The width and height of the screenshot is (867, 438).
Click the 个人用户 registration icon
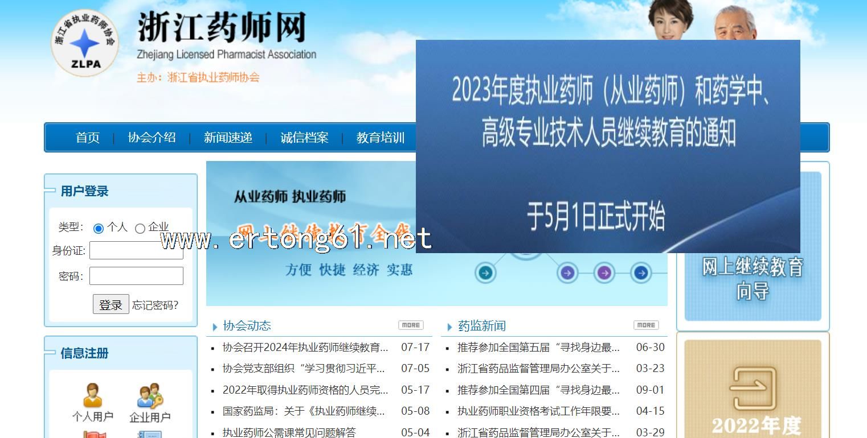[x=93, y=396]
